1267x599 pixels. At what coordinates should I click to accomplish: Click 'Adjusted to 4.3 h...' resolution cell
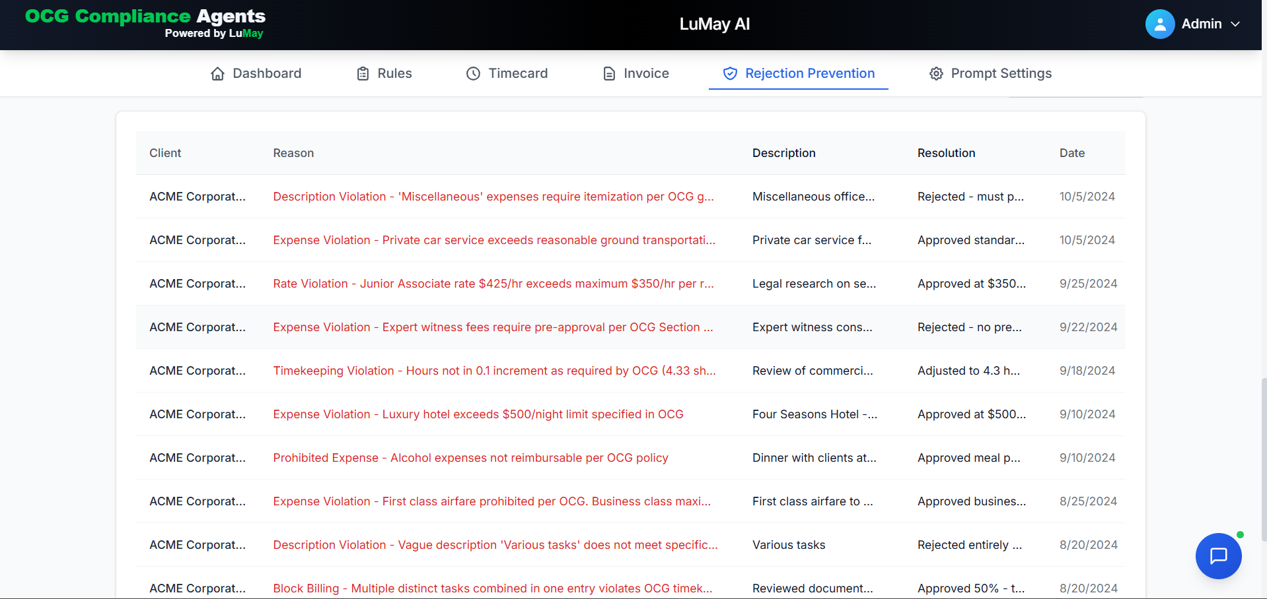click(x=968, y=371)
